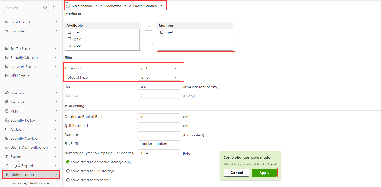The image size is (381, 187).
Task: Check the ge1 interface checkbox
Action: point(69,32)
